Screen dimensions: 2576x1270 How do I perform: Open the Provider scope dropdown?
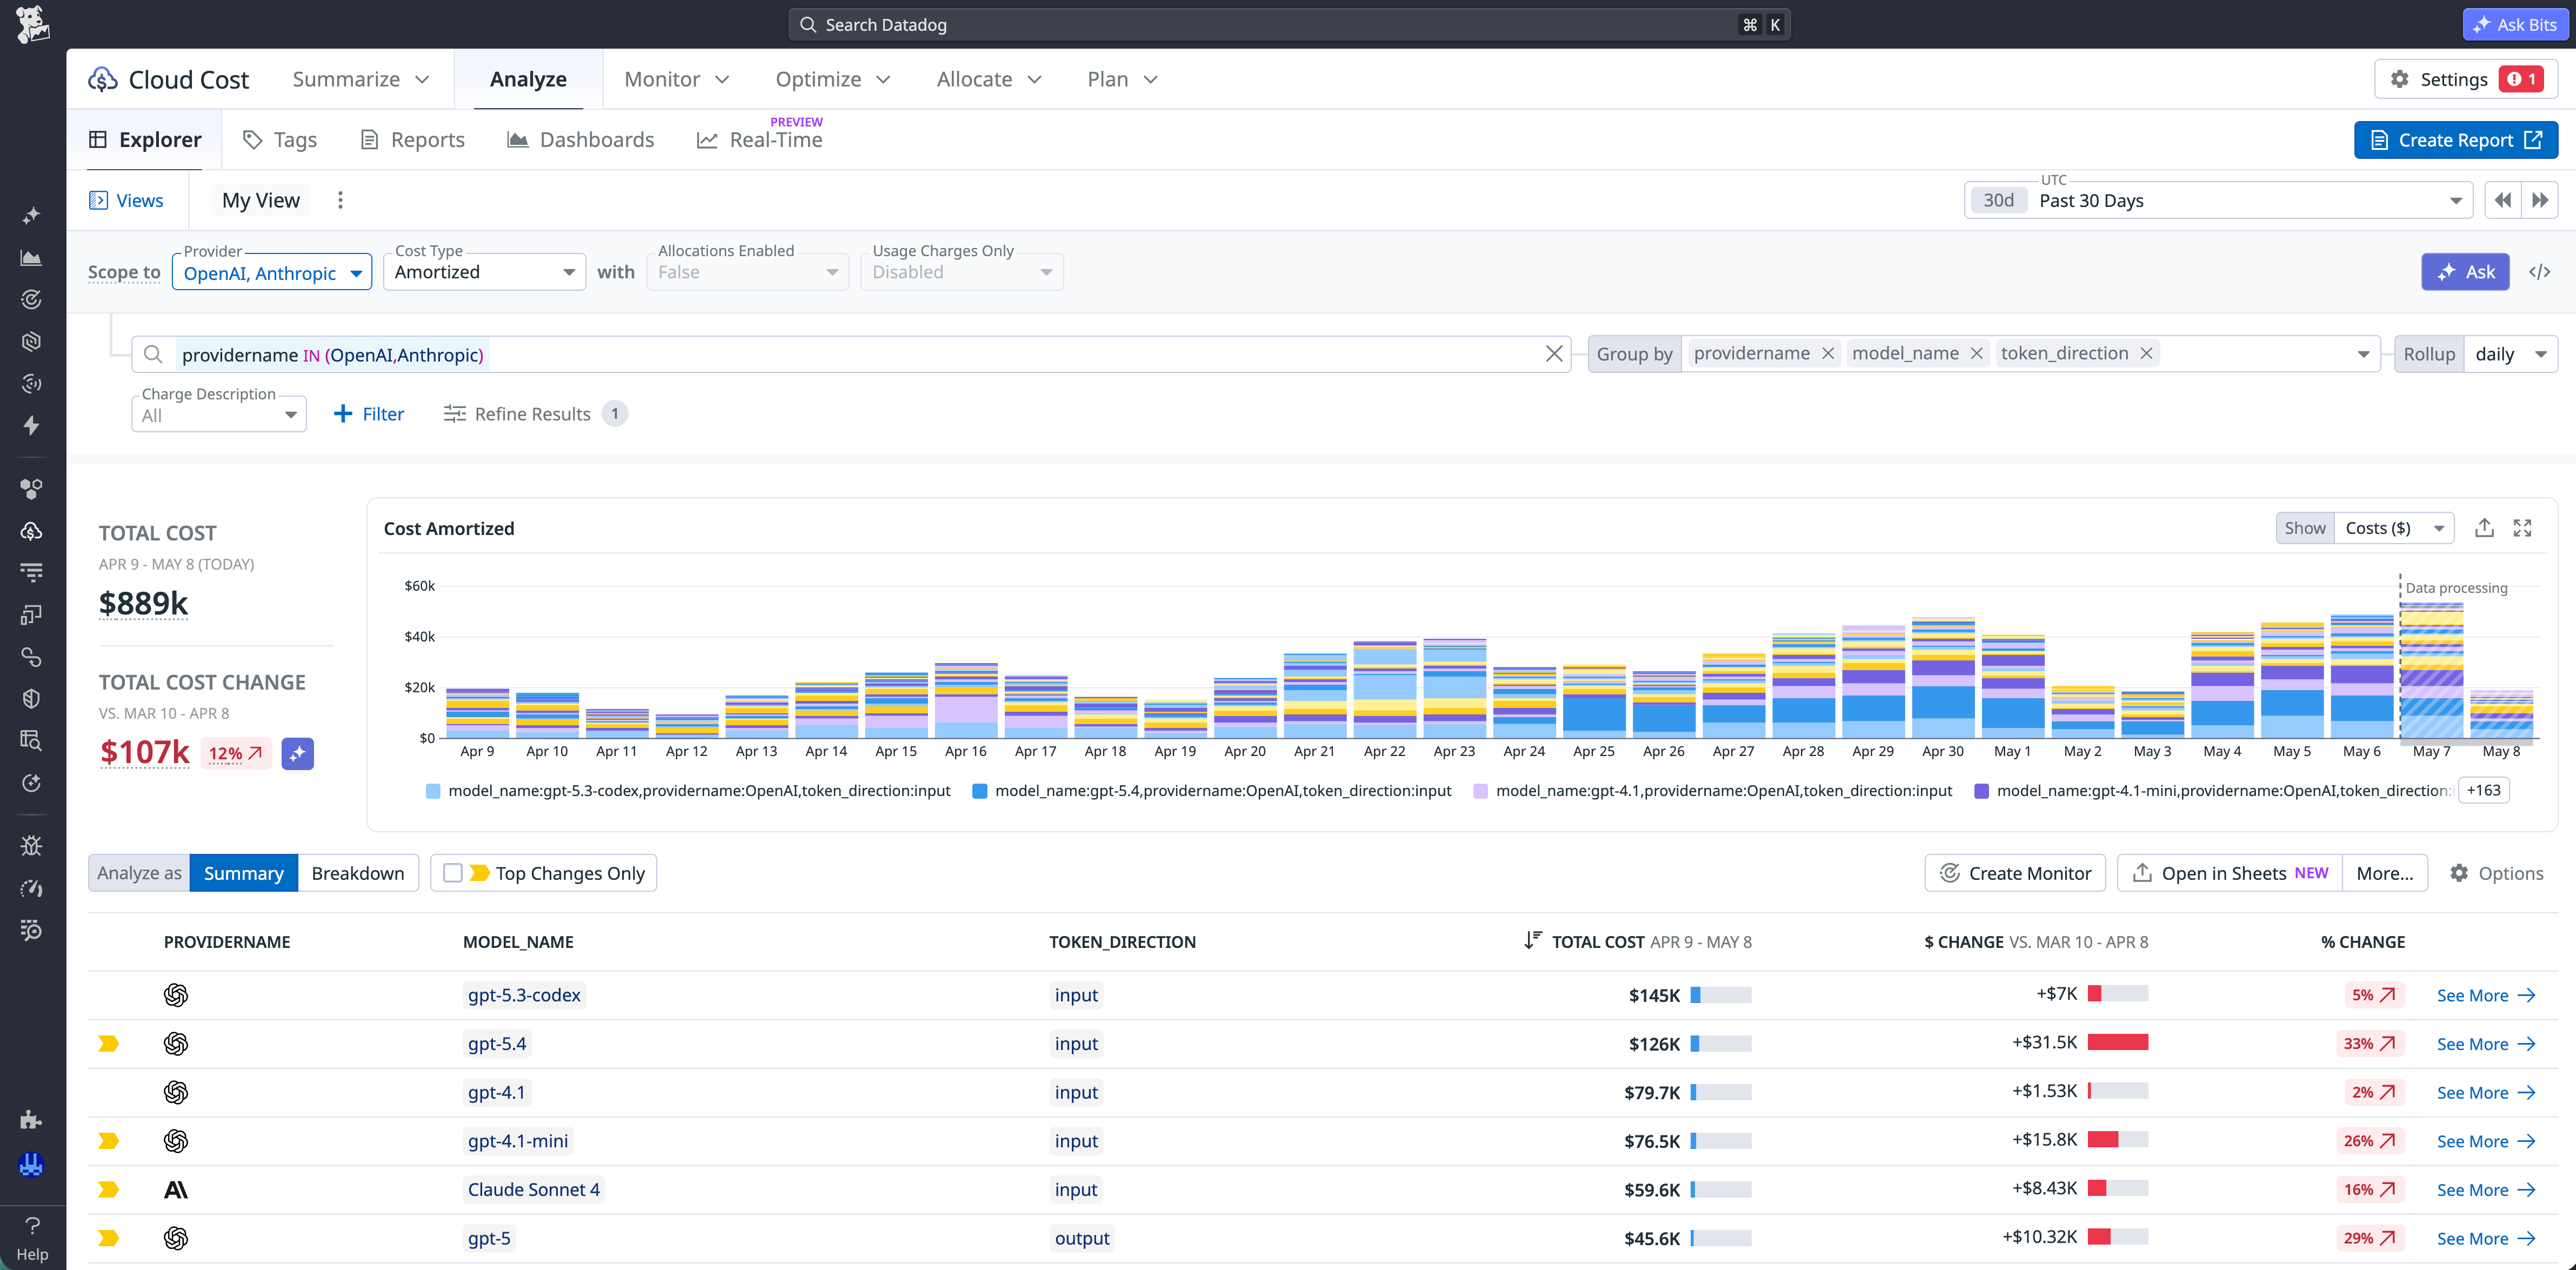[x=272, y=272]
